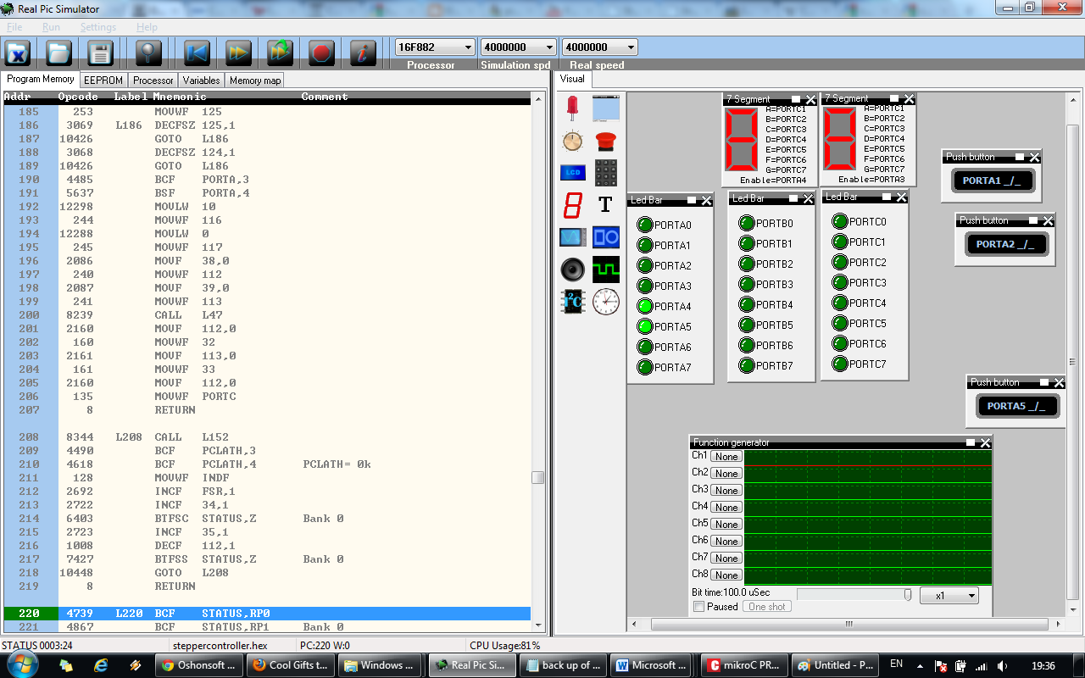Add the blue LCD display component
Viewport: 1085px width, 678px height.
(x=573, y=172)
